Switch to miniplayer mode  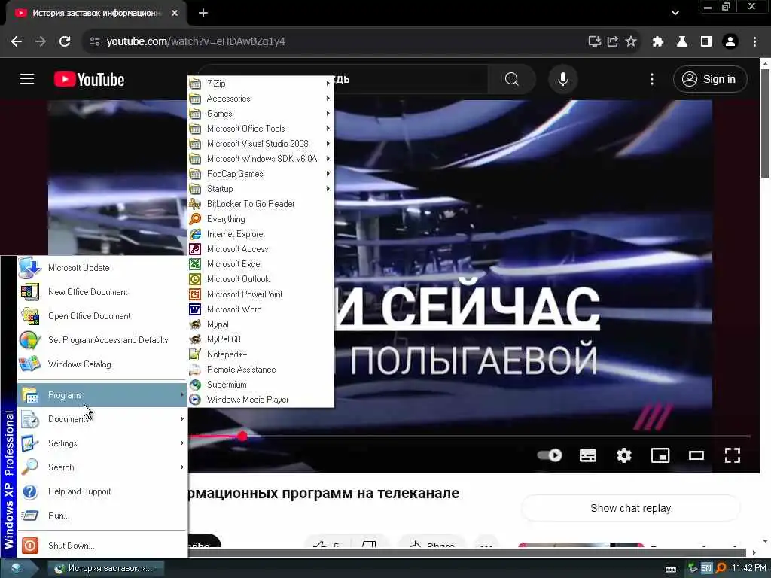tap(660, 455)
